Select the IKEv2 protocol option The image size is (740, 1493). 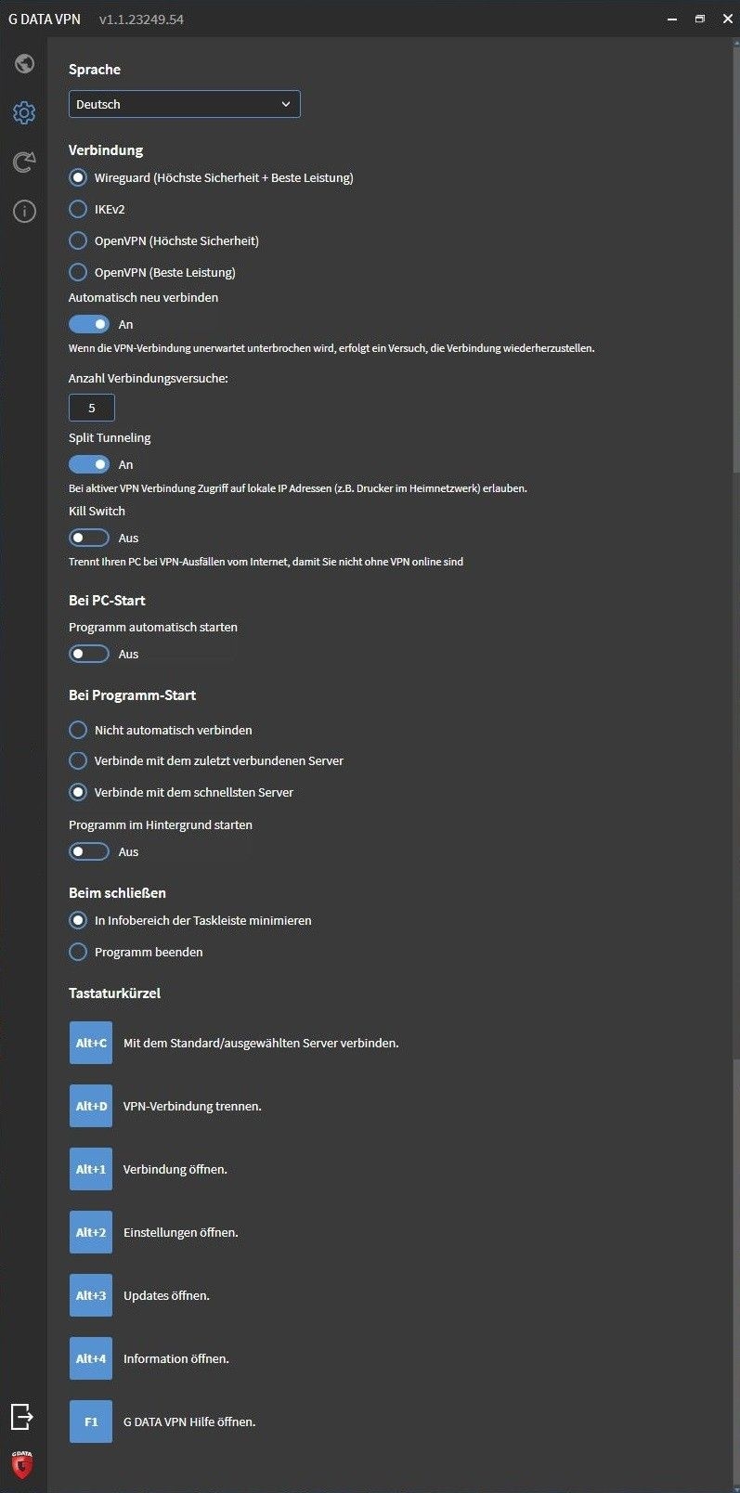coord(78,209)
